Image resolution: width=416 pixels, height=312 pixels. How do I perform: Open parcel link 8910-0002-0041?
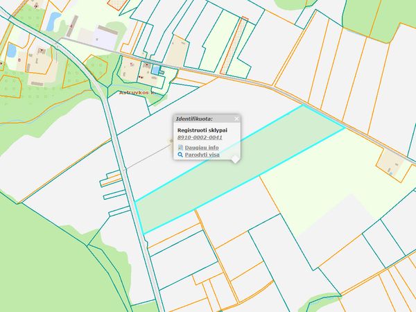pos(200,137)
